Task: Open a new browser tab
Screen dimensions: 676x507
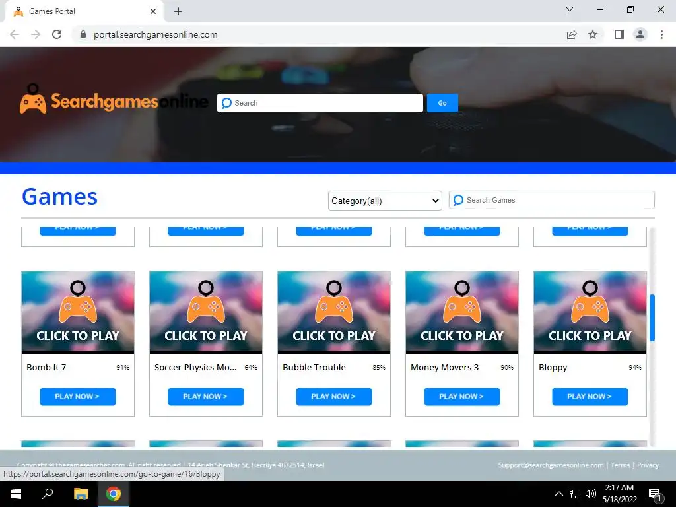Action: [x=178, y=11]
